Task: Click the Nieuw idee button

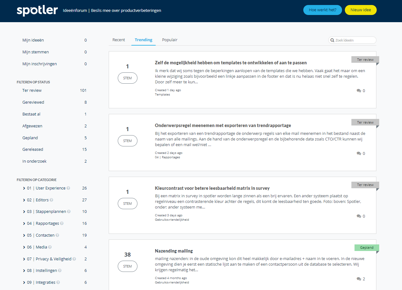Action: (x=360, y=10)
